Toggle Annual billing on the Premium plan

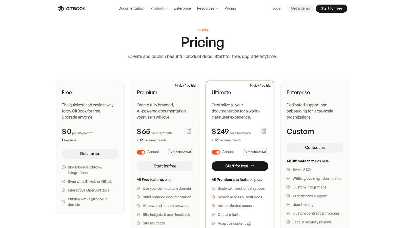click(141, 152)
